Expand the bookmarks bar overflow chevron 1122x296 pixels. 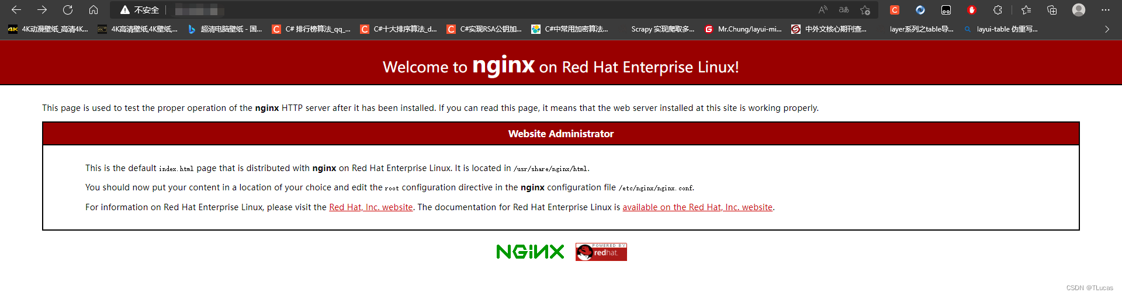click(1107, 29)
